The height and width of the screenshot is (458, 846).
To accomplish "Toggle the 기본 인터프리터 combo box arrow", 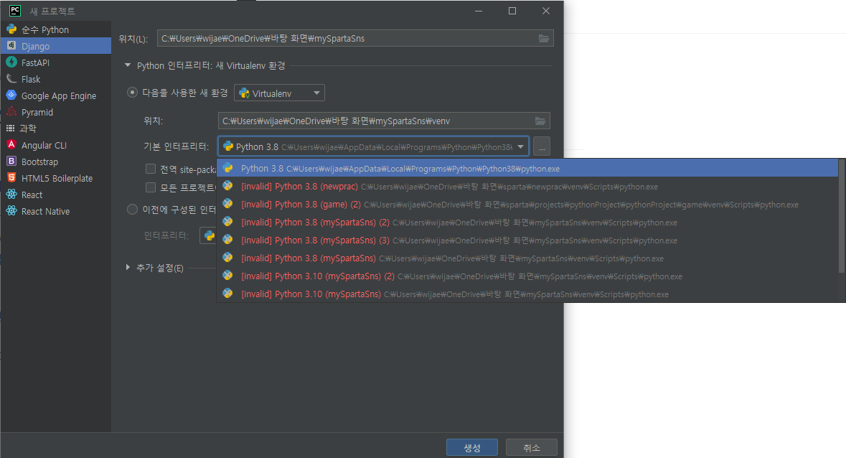I will tap(521, 146).
